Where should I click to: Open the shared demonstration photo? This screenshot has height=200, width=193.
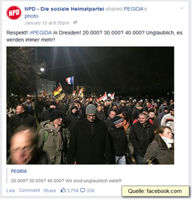point(90,106)
